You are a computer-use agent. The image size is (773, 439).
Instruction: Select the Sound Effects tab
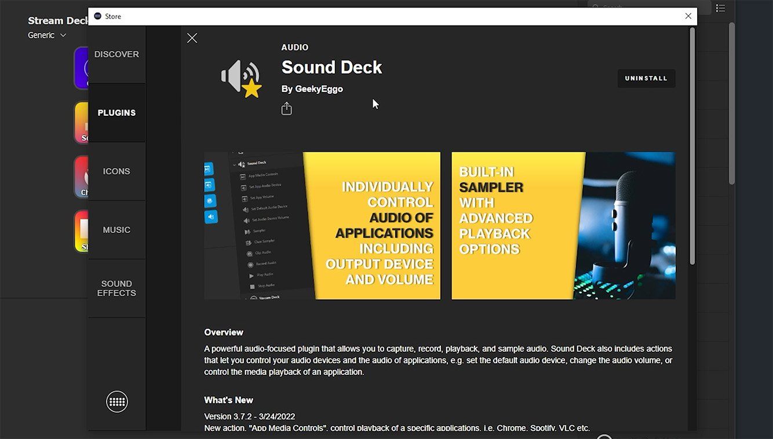click(116, 288)
